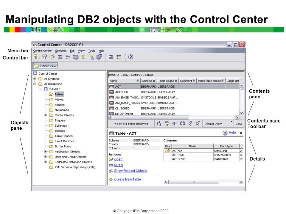Viewport: 286px width, 214px height.
Task: Sort by the Table space column header
Action: click(167, 81)
